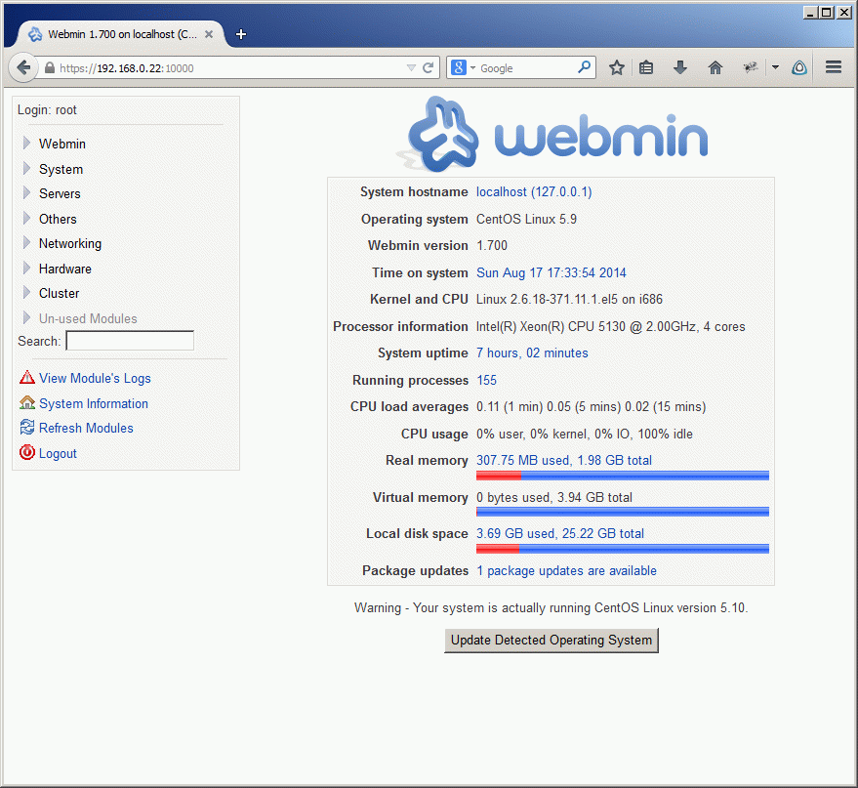Open the Hardware menu category
The height and width of the screenshot is (788, 858).
click(65, 269)
